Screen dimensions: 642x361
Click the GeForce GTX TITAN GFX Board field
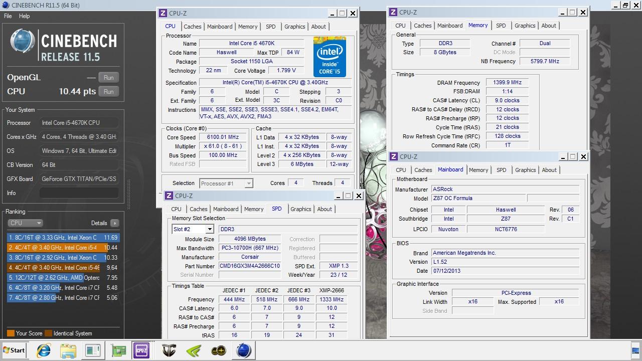[x=79, y=179]
